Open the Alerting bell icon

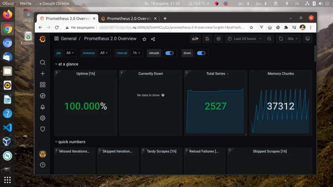(x=42, y=107)
